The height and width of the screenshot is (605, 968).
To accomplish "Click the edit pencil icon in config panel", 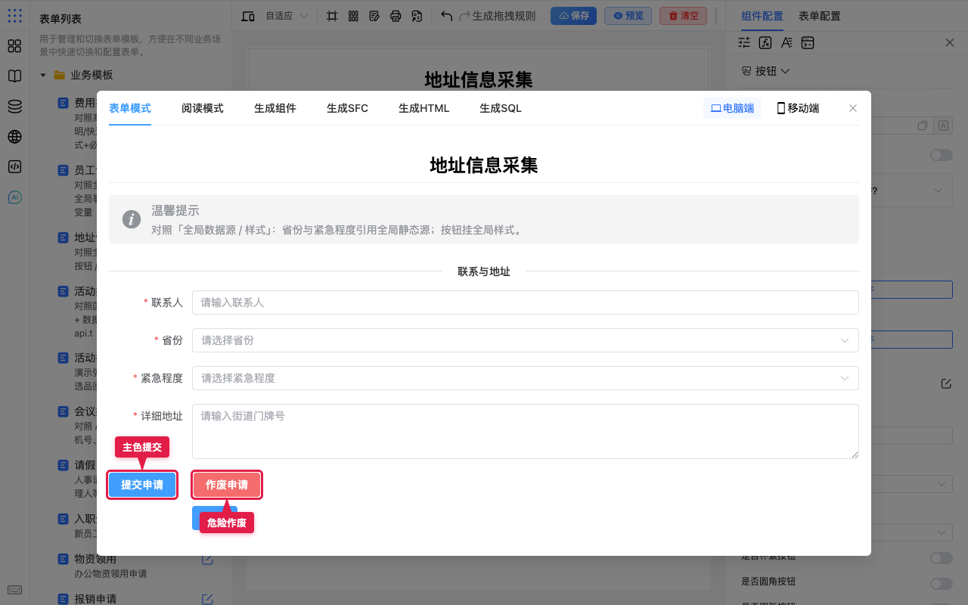I will (946, 383).
